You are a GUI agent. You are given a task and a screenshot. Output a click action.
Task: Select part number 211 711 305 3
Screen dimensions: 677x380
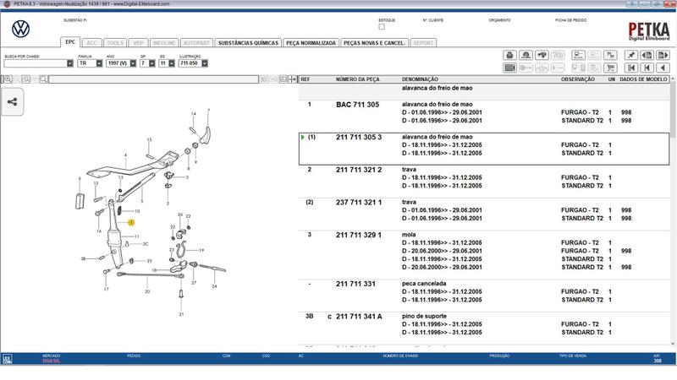pos(359,137)
